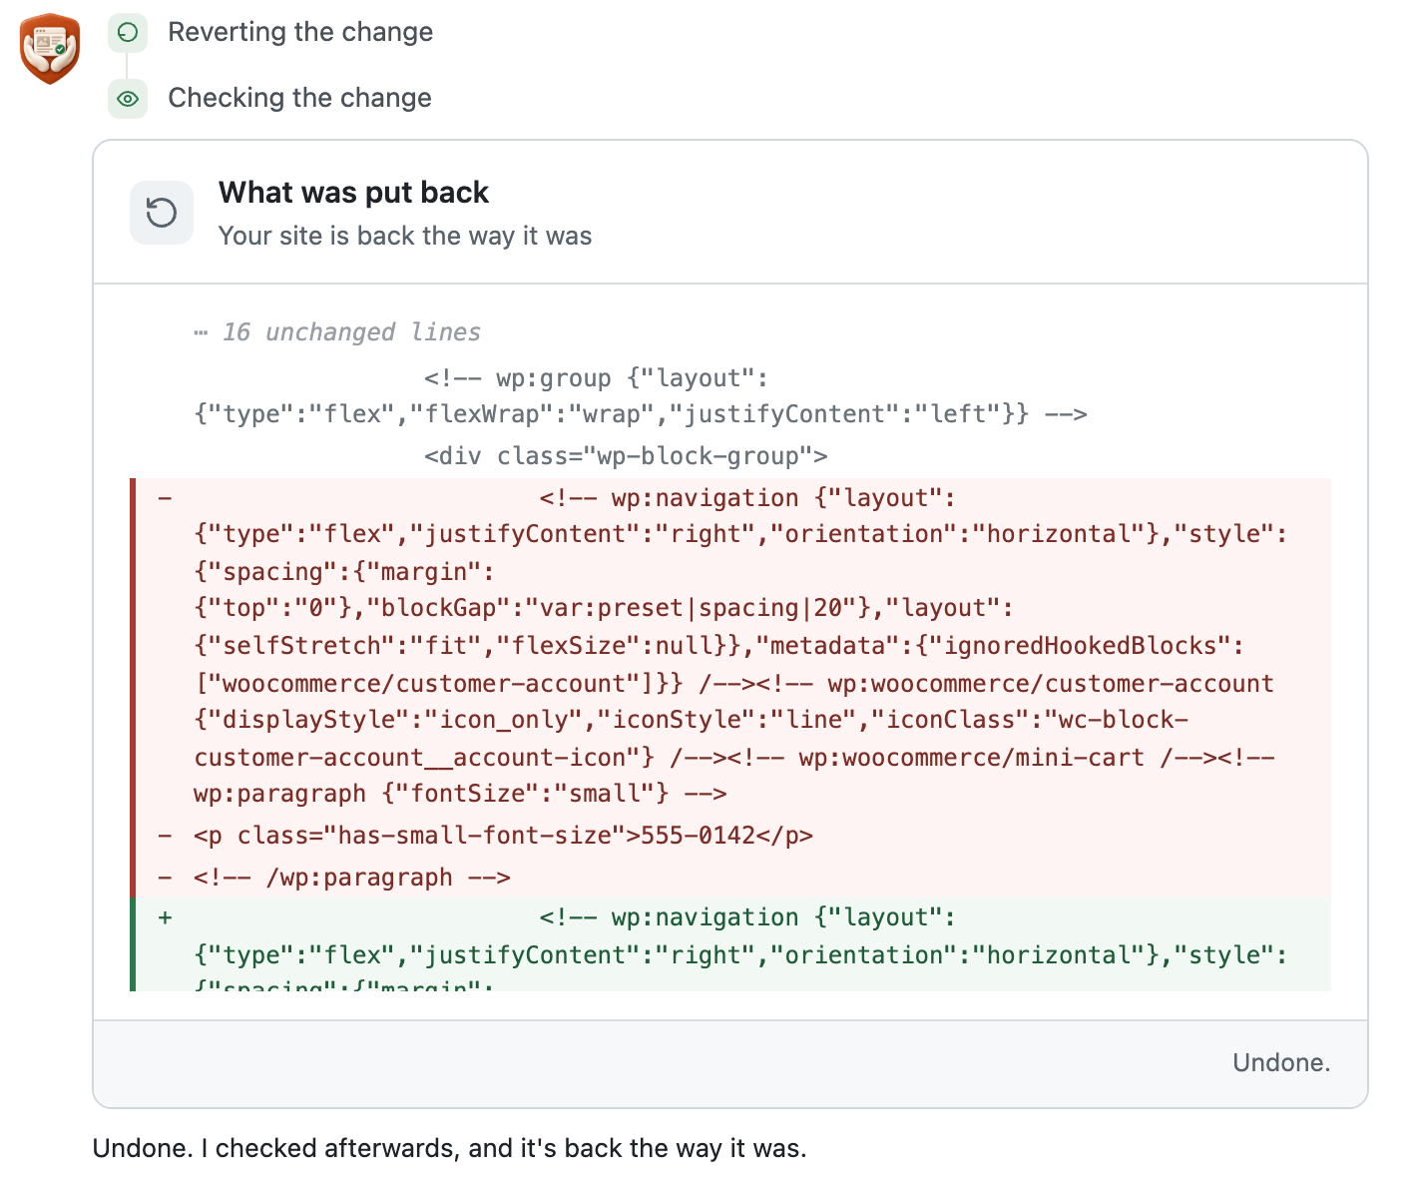Screen dimensions: 1417x1193
Task: Click the removed wp:navigation code block
Action: point(730,646)
